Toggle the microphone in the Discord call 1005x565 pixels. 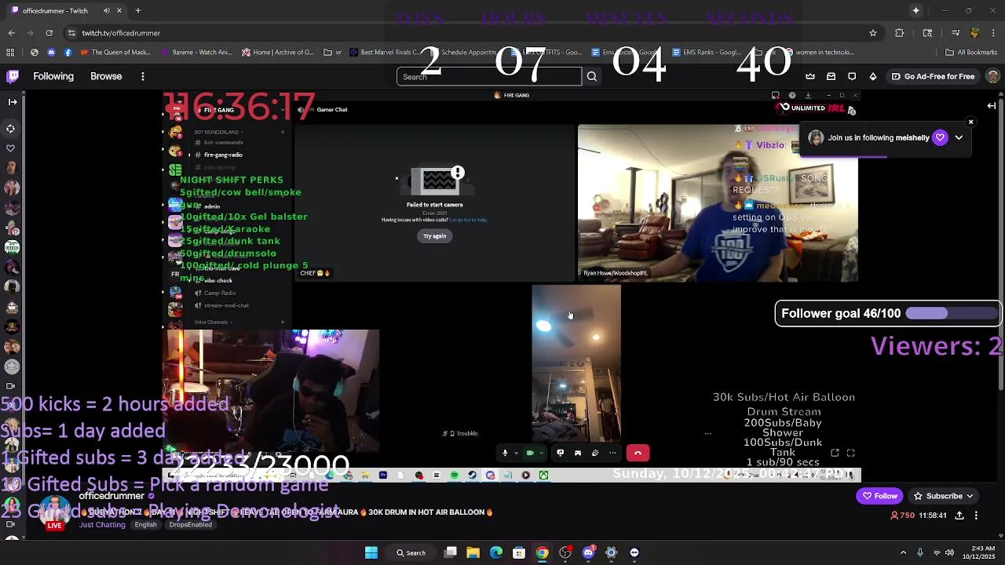(x=505, y=453)
